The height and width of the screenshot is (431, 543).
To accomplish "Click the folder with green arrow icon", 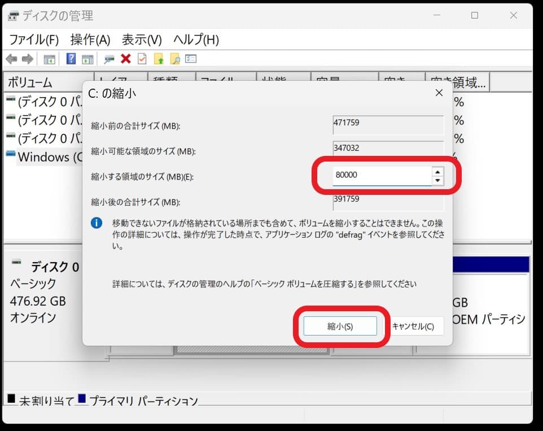I will click(x=158, y=59).
